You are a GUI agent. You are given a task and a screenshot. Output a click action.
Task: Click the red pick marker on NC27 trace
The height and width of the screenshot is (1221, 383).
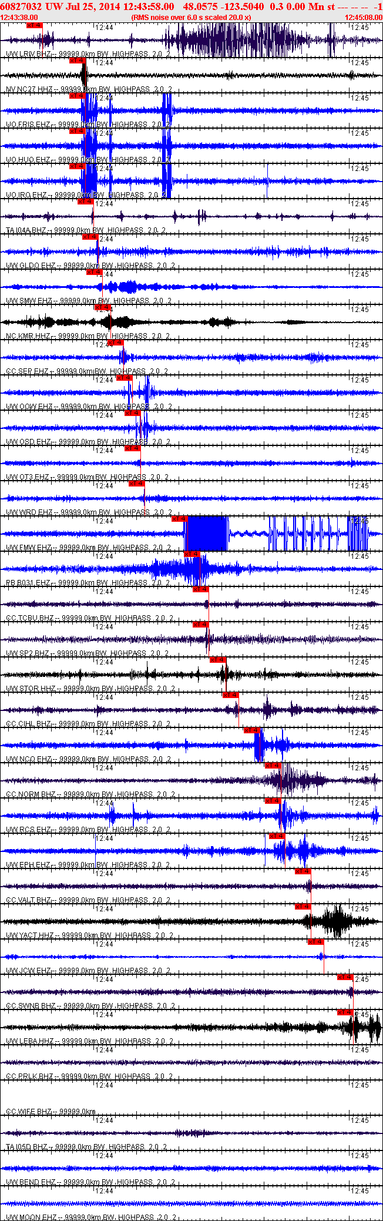coord(77,61)
